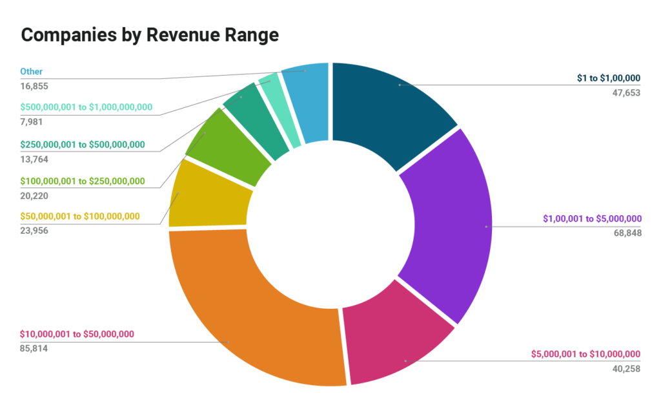This screenshot has height=409, width=661.
Task: Select the purple donut chart segment
Action: pos(452,226)
